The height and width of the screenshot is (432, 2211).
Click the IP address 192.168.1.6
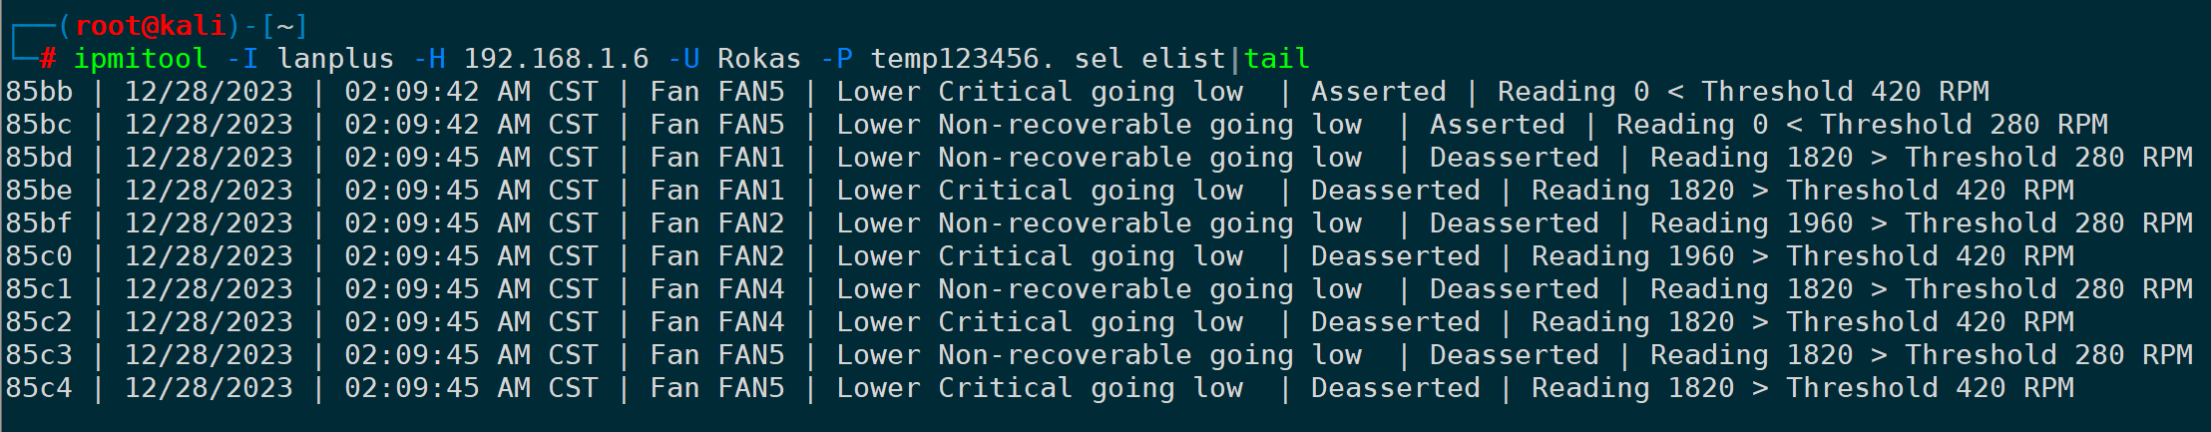coord(556,59)
